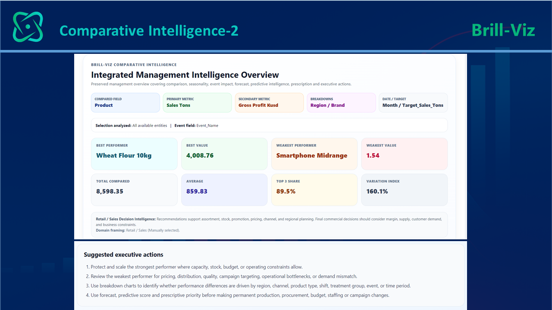Click the Selection analyzed All available entities text

tap(131, 126)
